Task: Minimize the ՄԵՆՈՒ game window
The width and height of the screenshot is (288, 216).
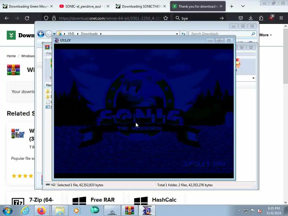Action: coord(210,40)
